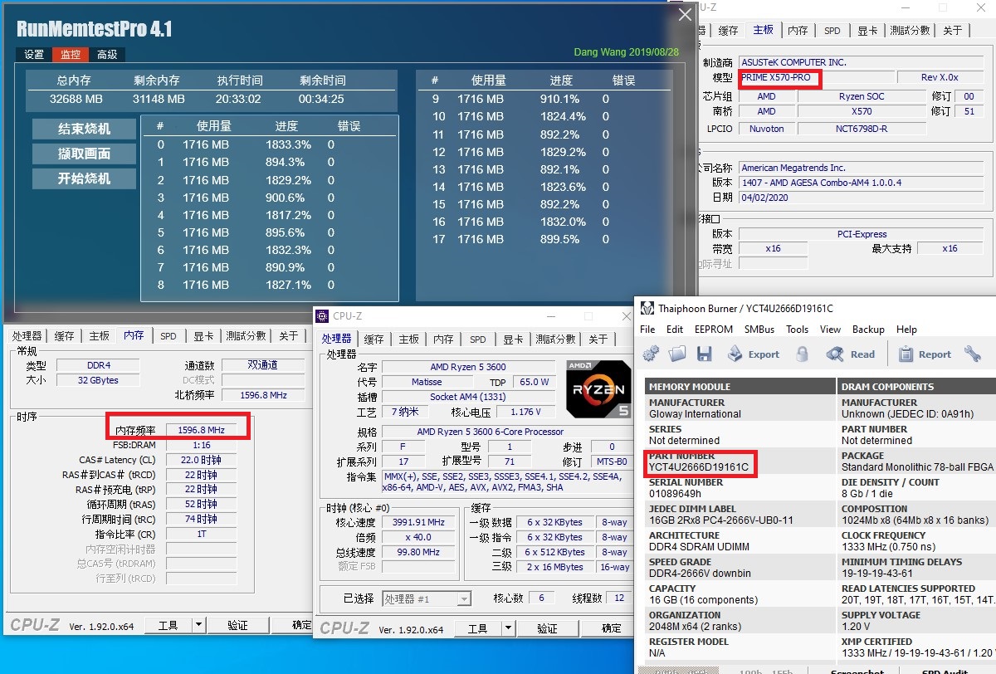Click the padlock icon in Thaiphoon Burner
The width and height of the screenshot is (996, 674).
pos(802,354)
